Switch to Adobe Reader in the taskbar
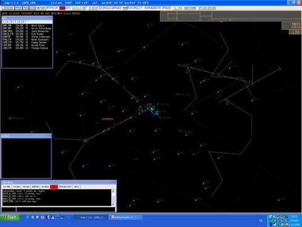The image size is (302, 227). point(125,217)
